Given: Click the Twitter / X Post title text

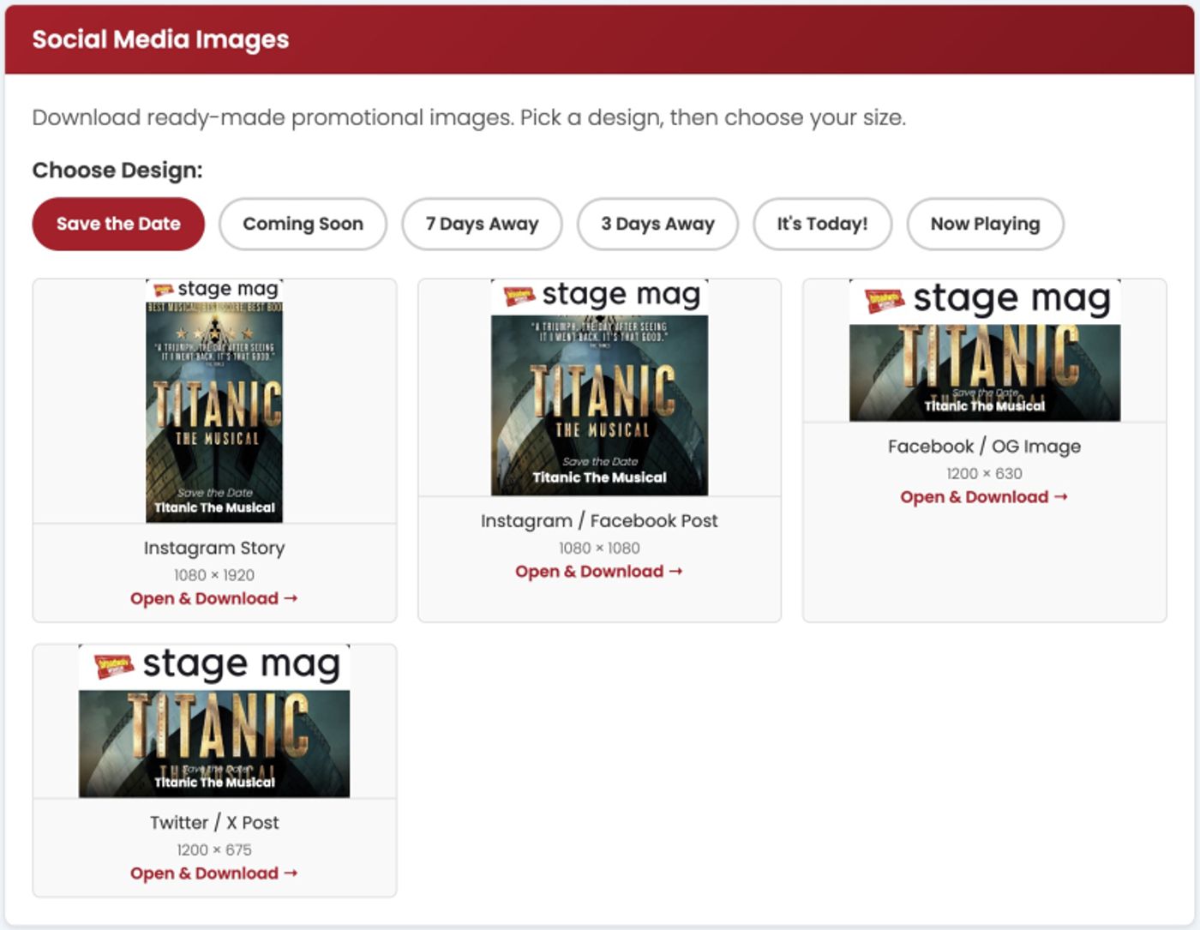Looking at the screenshot, I should click(x=214, y=823).
